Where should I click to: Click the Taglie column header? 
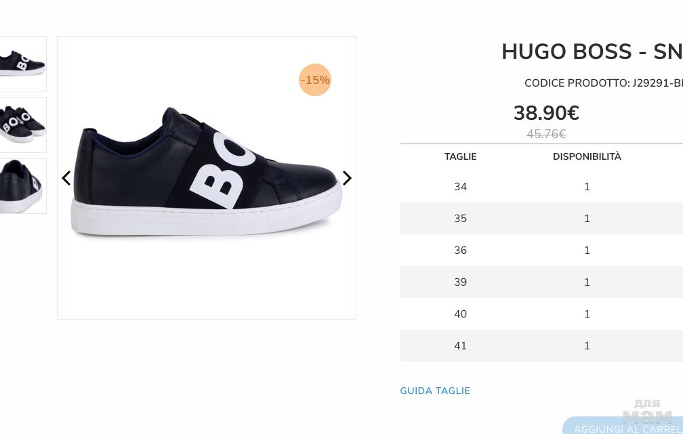461,156
